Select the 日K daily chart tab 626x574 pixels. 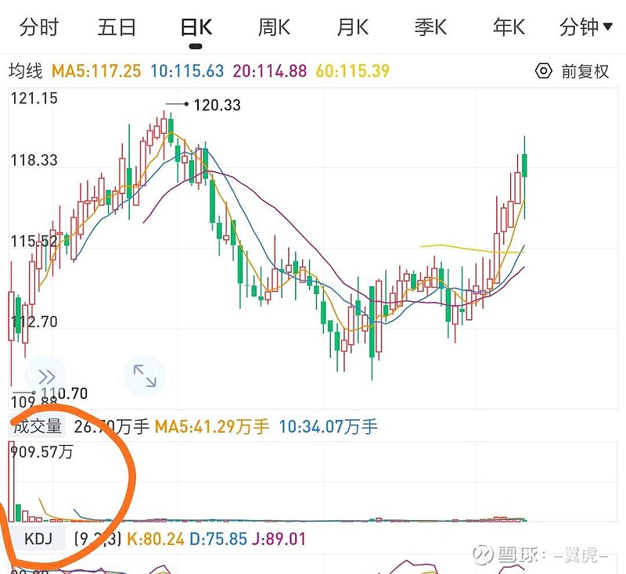click(x=196, y=27)
